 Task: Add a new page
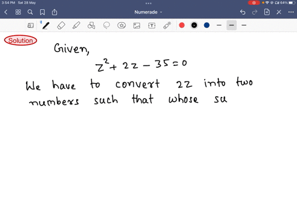click(267, 12)
